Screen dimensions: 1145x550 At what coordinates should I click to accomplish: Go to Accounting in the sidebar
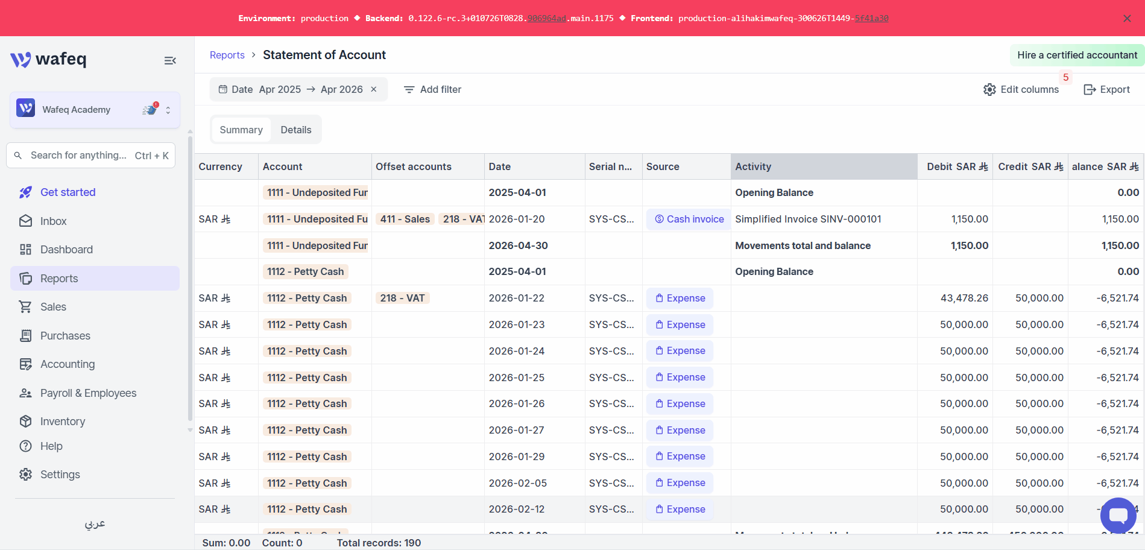95,364
